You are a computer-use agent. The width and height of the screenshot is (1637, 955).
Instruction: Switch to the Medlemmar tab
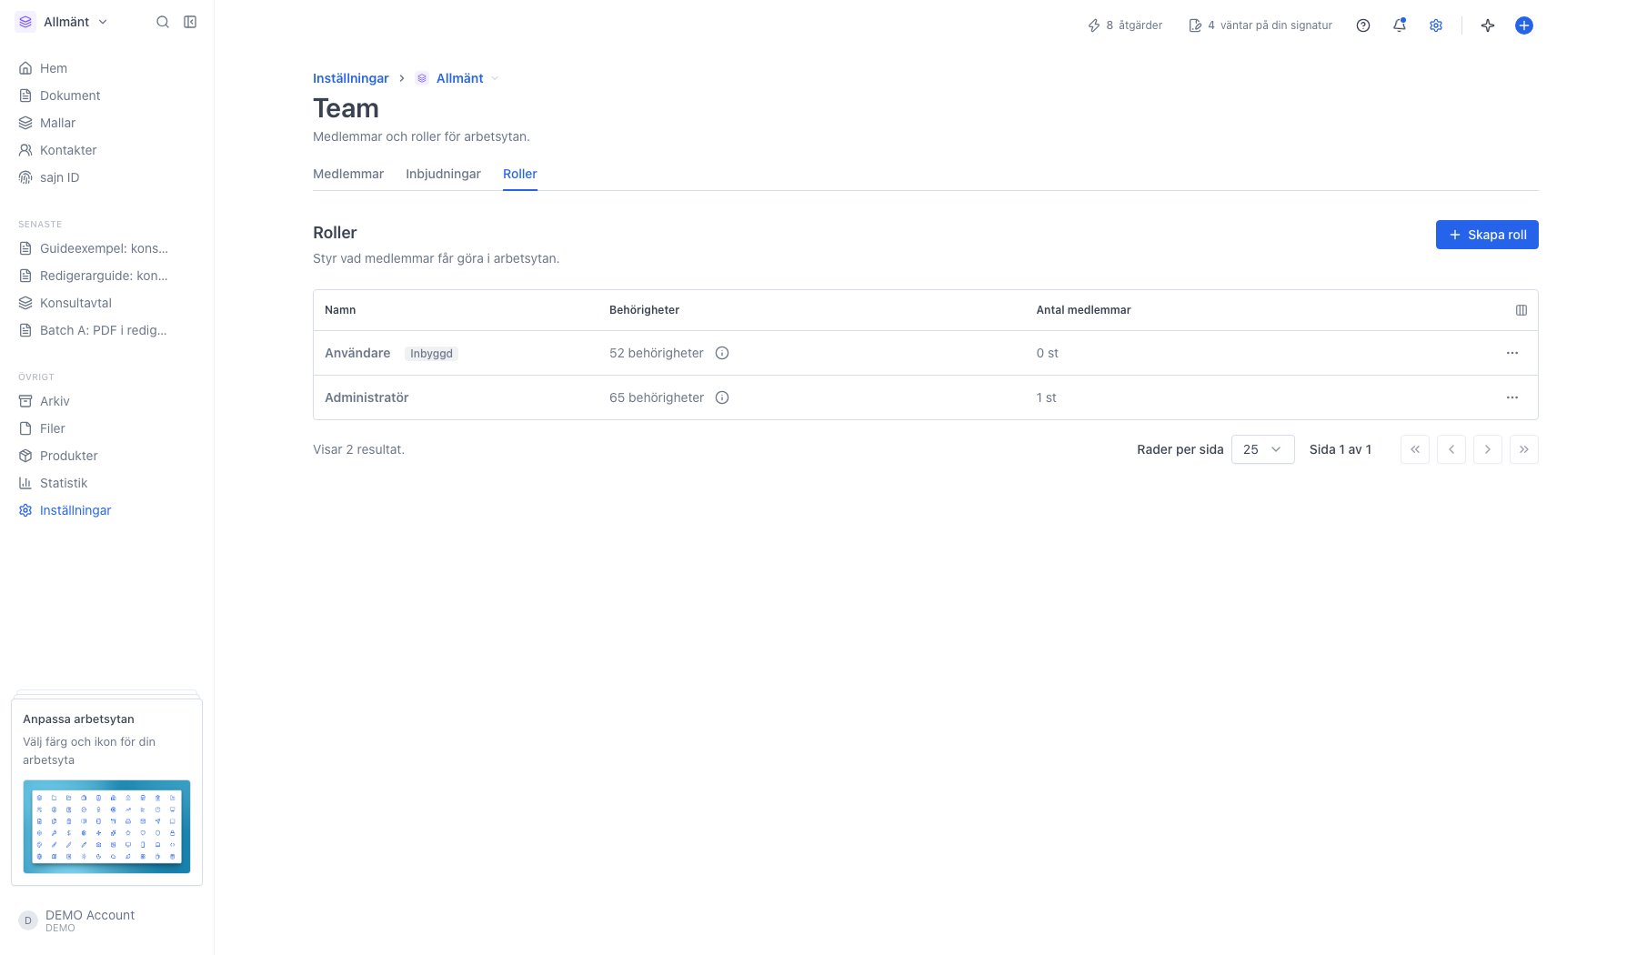click(x=348, y=174)
